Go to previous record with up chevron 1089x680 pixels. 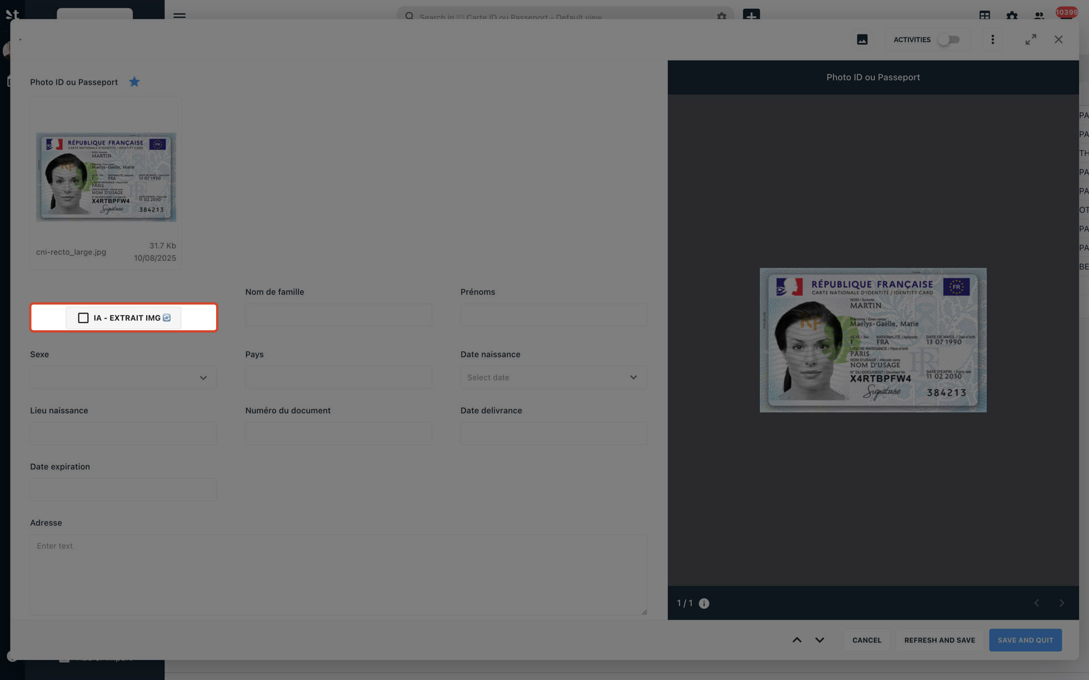[x=797, y=640]
